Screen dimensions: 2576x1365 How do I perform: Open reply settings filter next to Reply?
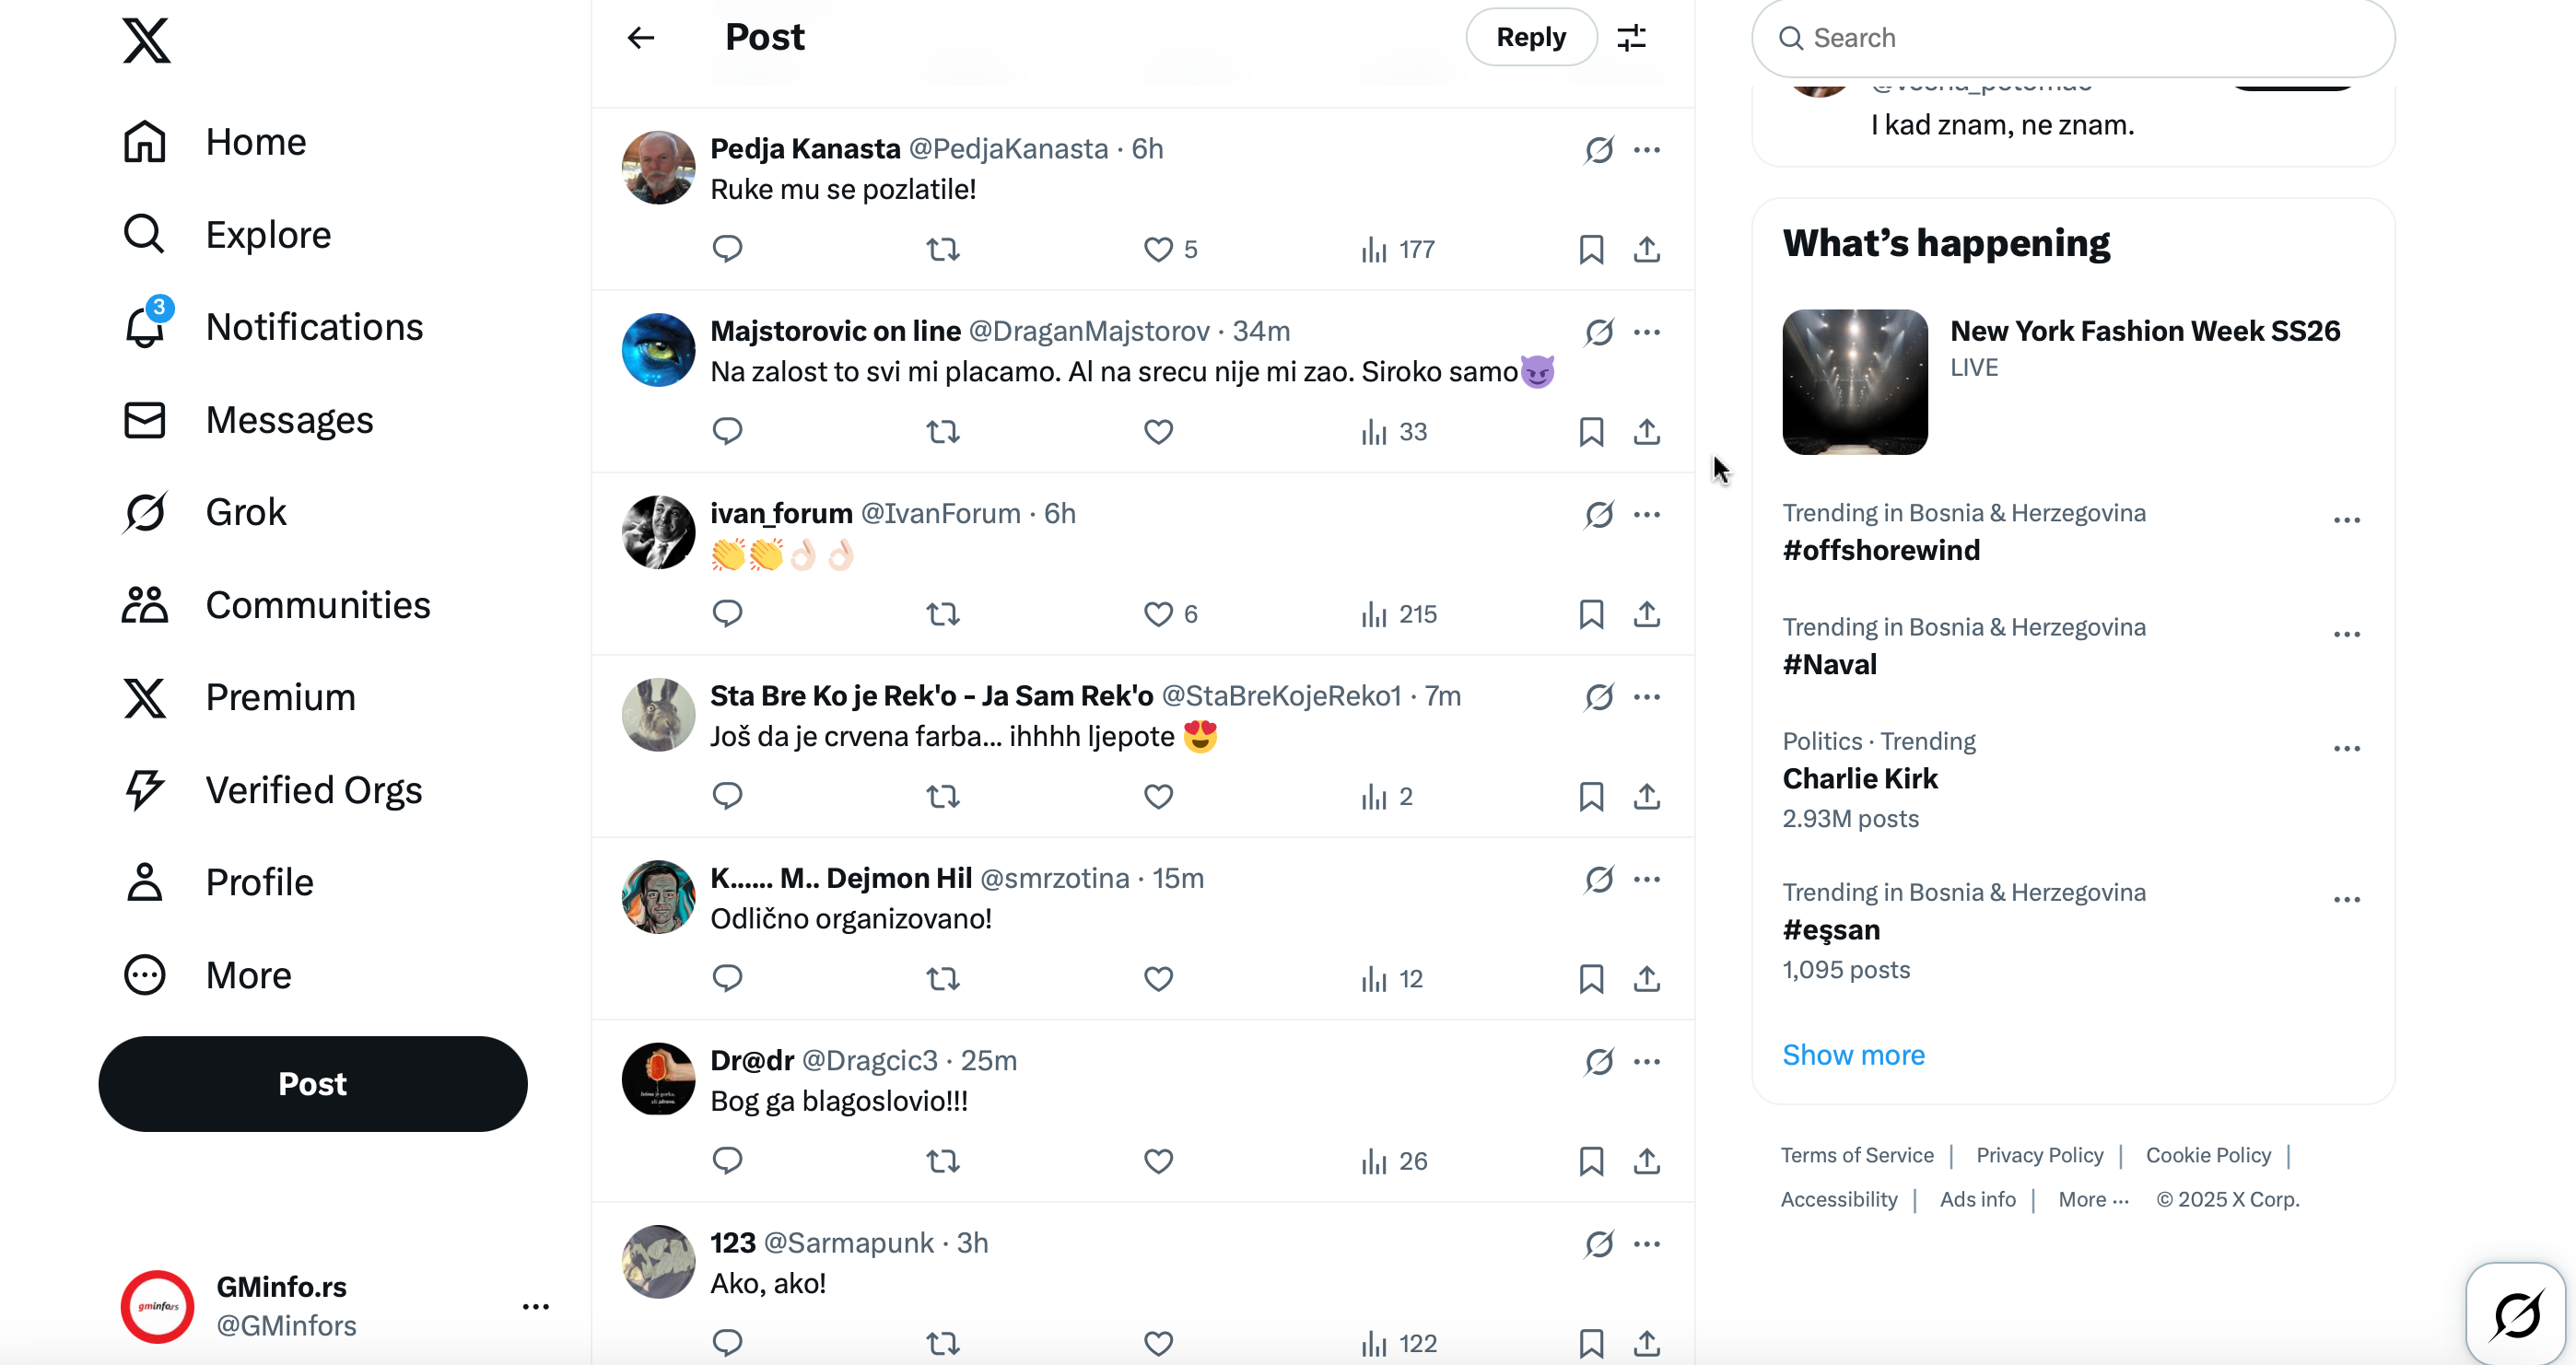tap(1631, 37)
